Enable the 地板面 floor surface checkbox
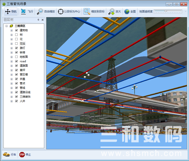This screenshot has width=189, height=161. pyautogui.click(x=17, y=57)
